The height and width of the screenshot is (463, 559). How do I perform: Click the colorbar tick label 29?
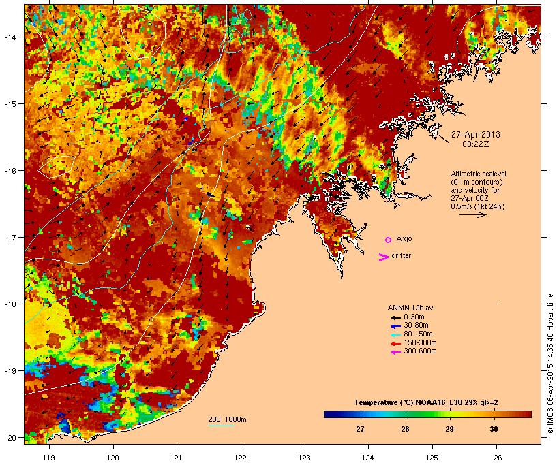point(449,429)
